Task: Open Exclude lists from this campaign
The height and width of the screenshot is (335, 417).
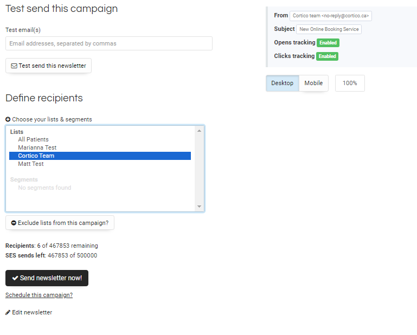Action: tap(62, 223)
